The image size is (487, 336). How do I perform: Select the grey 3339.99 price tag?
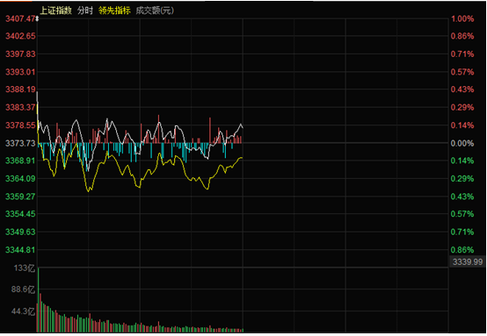pyautogui.click(x=468, y=262)
